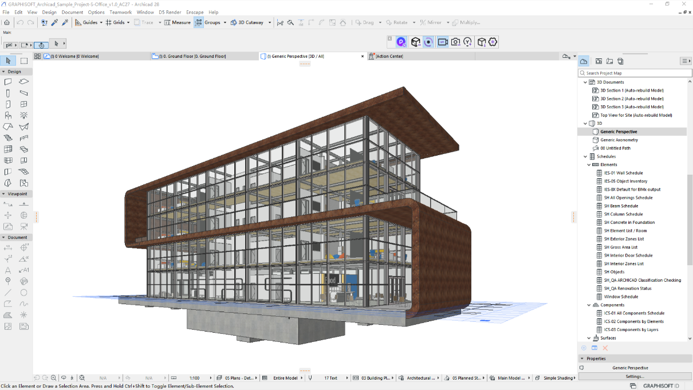Click the Search Project Map field
The image size is (693, 390).
(635, 73)
